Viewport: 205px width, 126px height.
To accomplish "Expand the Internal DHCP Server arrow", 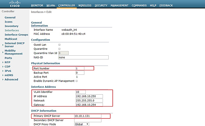I will tap(3, 45).
